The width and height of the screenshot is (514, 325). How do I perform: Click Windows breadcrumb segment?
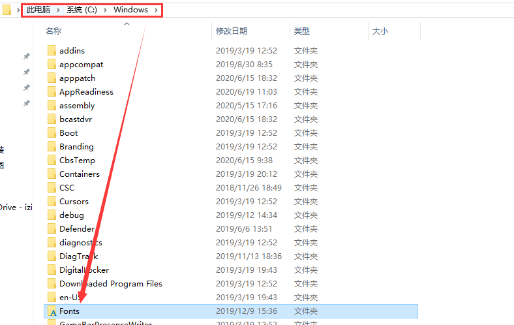[x=130, y=10]
